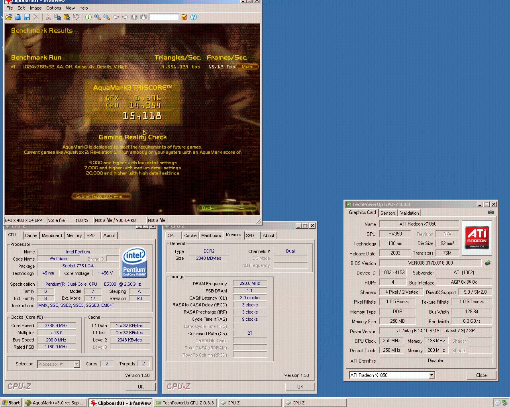Click the IrfanView down arrow icon

pos(143,17)
